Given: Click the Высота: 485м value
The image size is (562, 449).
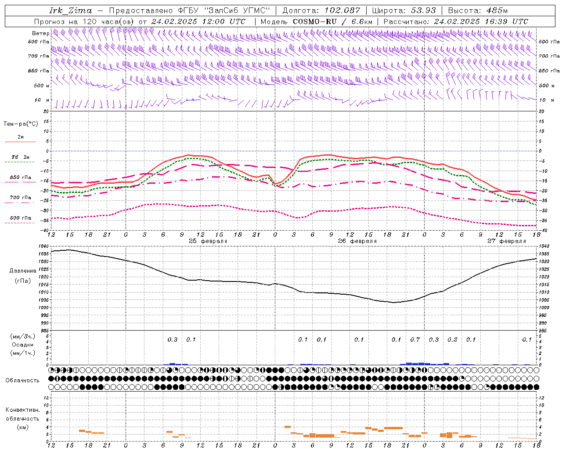Looking at the screenshot, I should (478, 11).
